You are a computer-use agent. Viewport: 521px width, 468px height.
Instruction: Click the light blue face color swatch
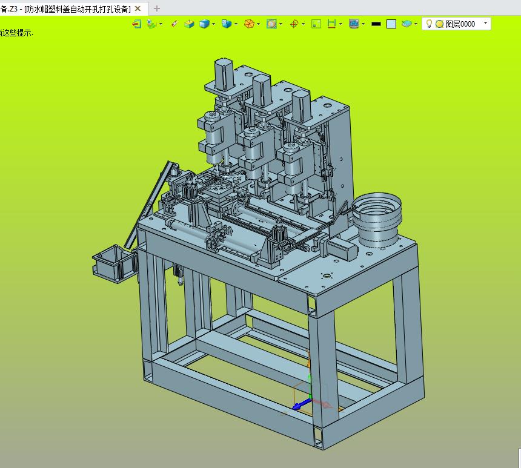point(391,24)
